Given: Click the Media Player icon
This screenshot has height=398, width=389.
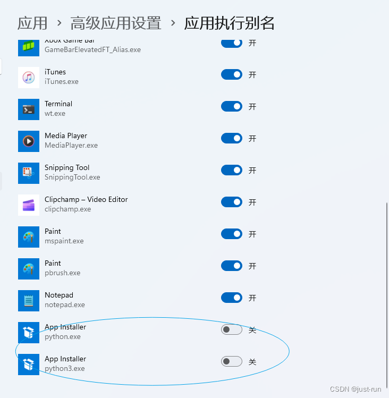Looking at the screenshot, I should pos(29,141).
